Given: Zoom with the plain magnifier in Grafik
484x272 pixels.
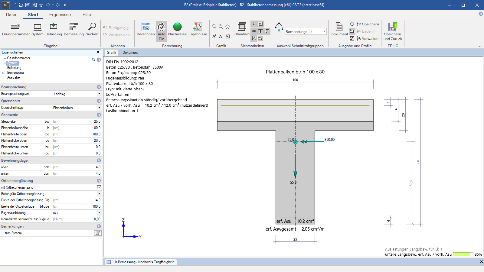Looking at the screenshot, I should (x=214, y=27).
